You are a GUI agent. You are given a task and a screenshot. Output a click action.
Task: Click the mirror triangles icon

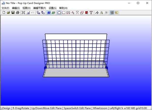tap(101, 13)
